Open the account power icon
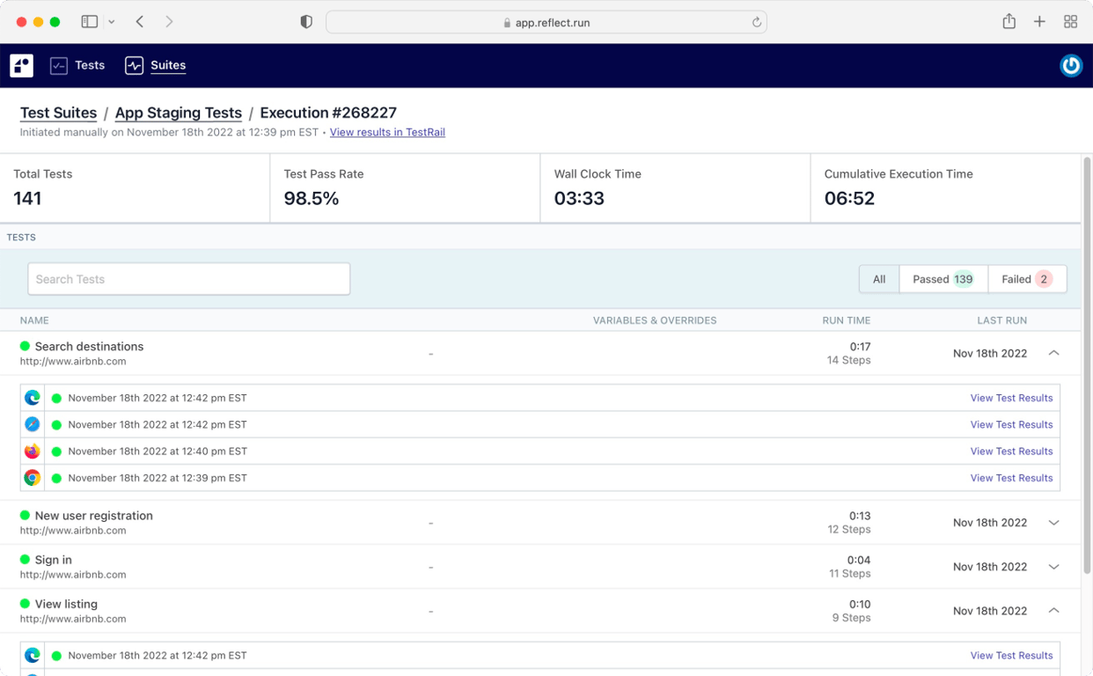1093x676 pixels. coord(1071,65)
